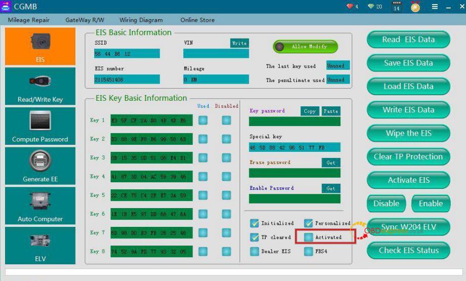Open the Wiring Diagram menu
Image resolution: width=466 pixels, height=281 pixels.
(x=141, y=20)
